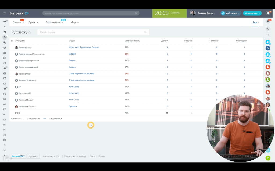Image resolution: width=275 pixels, height=171 pixels.
Task: Open chat bubbles icon in left sidebar
Action: [5, 42]
